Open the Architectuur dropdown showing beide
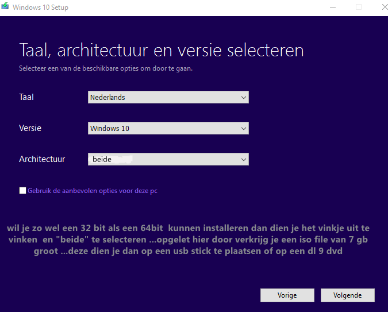The width and height of the screenshot is (388, 312). pos(168,159)
